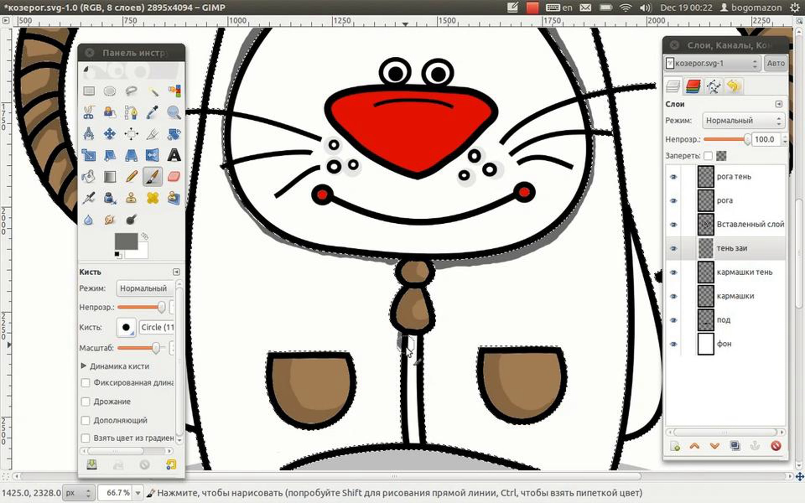Hide the 'рога тень' layer
This screenshot has height=503, width=805.
[673, 177]
